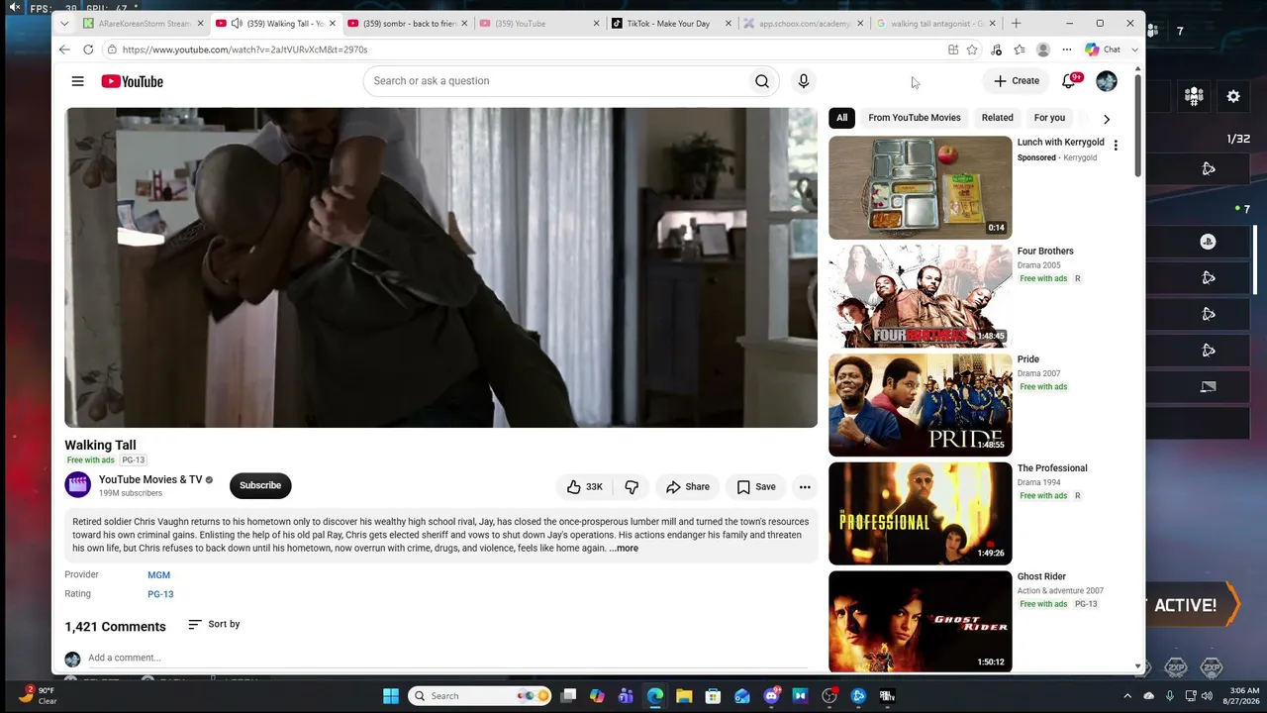
Task: Click the search magnifier button on YouTube
Action: coord(762,81)
